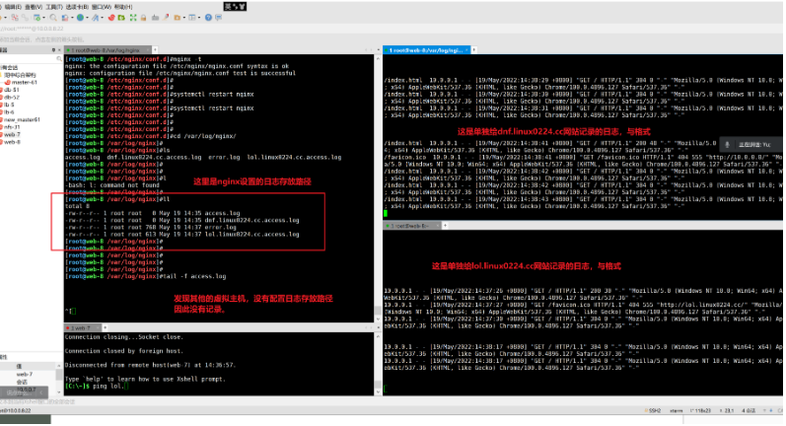786x426 pixels.
Task: Click 4 会话 count in status bar
Action: click(749, 410)
